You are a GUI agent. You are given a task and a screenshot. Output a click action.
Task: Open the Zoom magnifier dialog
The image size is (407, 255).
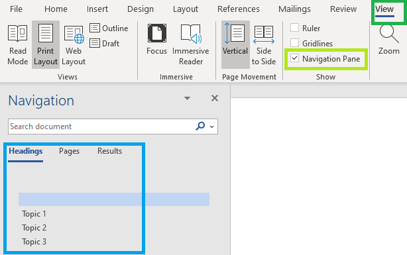click(389, 40)
